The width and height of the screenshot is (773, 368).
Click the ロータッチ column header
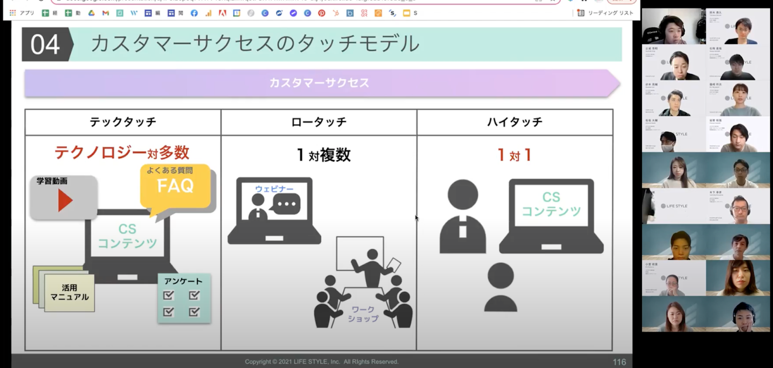point(319,122)
